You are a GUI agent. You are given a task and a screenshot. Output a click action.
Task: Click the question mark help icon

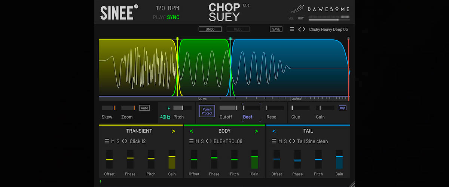(100, 181)
